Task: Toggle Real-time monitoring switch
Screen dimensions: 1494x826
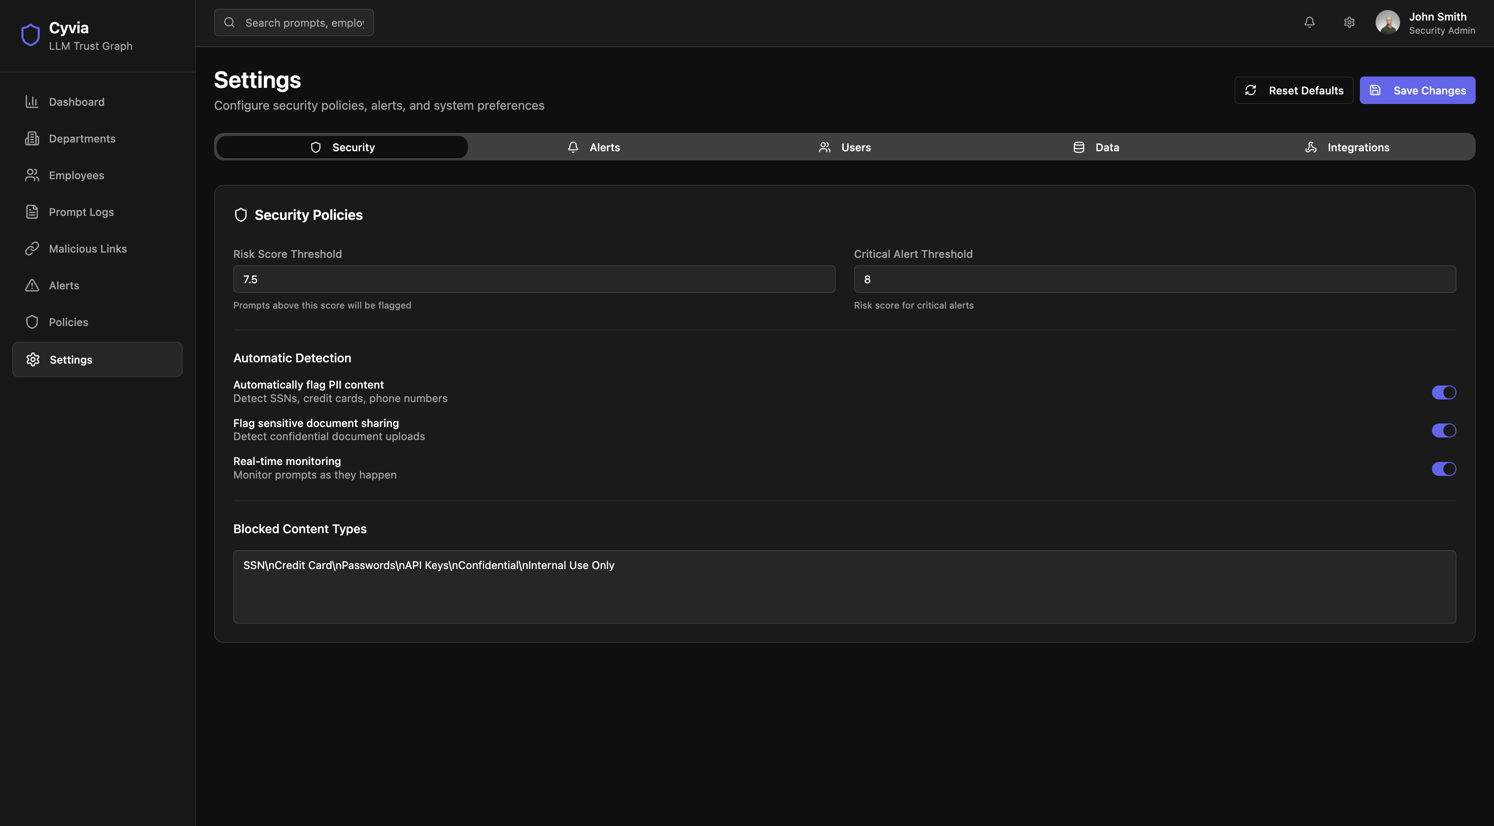Action: [x=1443, y=469]
